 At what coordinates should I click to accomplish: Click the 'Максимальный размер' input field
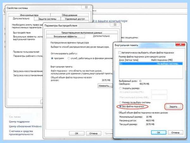pos(159,97)
